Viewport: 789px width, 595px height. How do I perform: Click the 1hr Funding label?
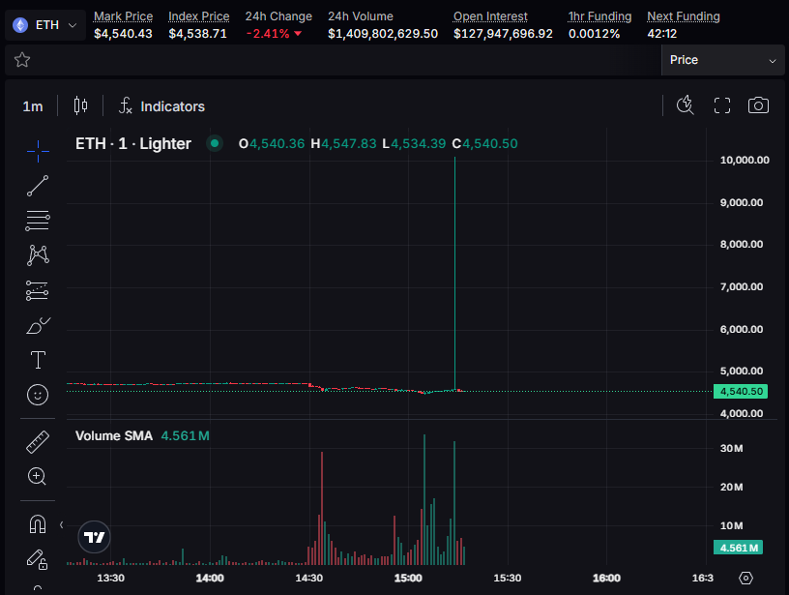pyautogui.click(x=599, y=16)
